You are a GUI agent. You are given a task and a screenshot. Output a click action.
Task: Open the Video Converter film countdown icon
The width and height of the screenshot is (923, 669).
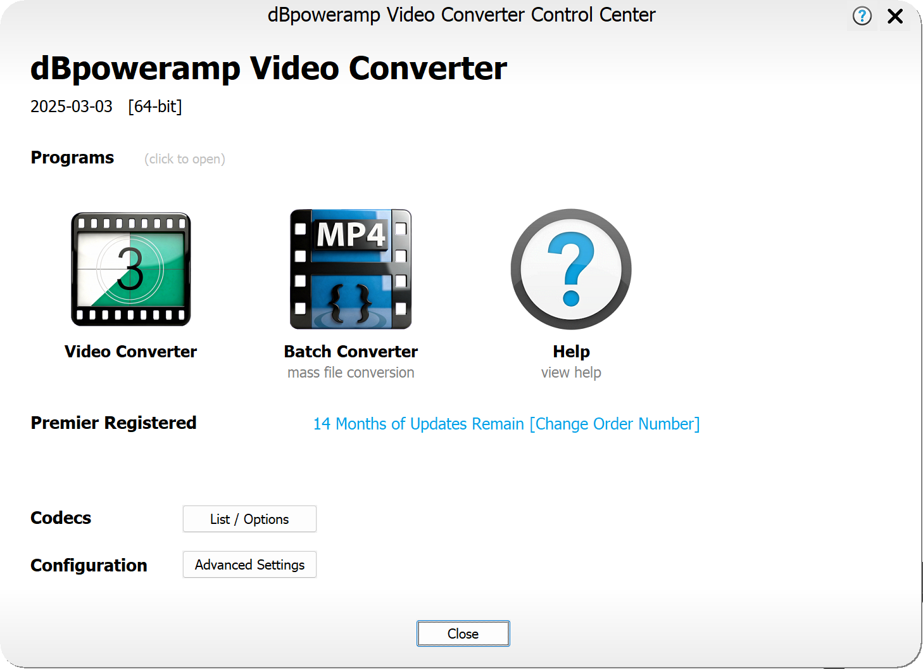[x=131, y=269]
